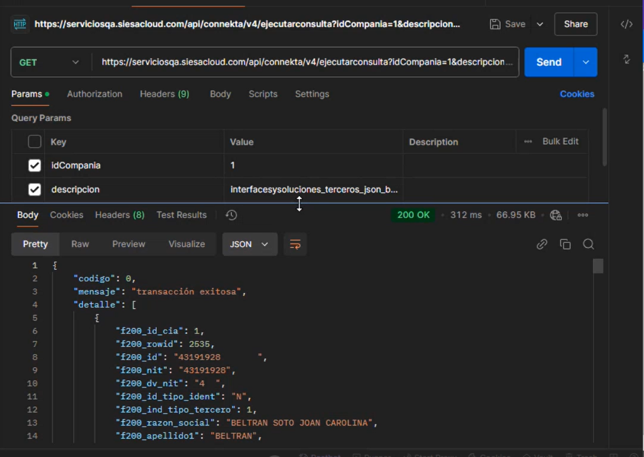This screenshot has width=644, height=457.
Task: Toggle line wrapping in the response viewer
Action: (295, 244)
